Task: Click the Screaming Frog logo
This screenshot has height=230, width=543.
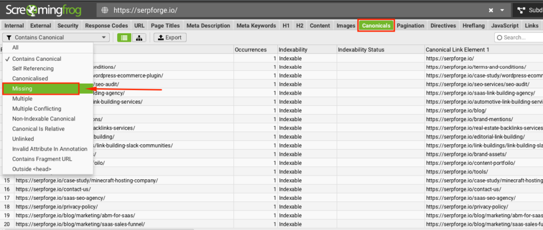Action: click(43, 10)
